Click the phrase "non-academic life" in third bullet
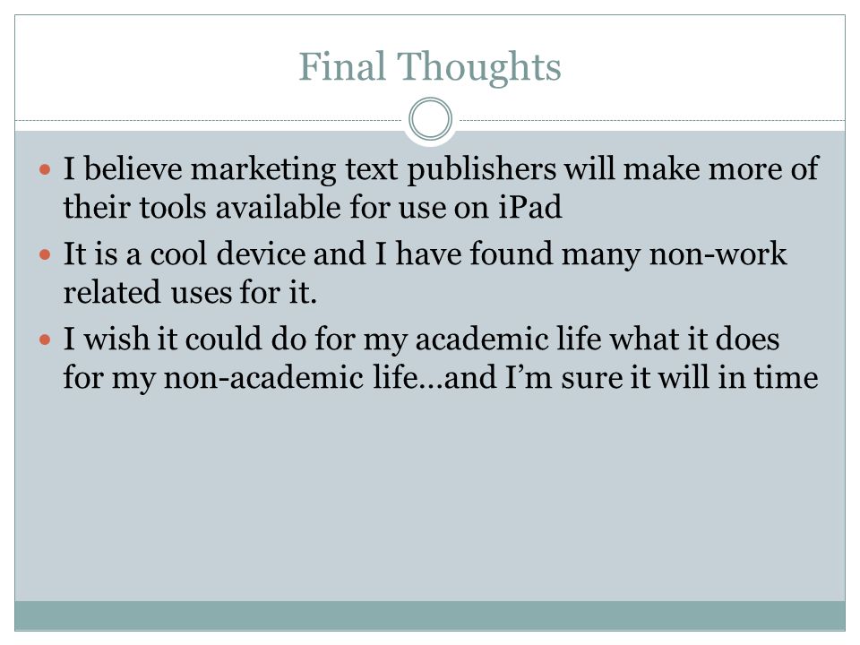Viewport: 860px width, 645px height. click(290, 377)
